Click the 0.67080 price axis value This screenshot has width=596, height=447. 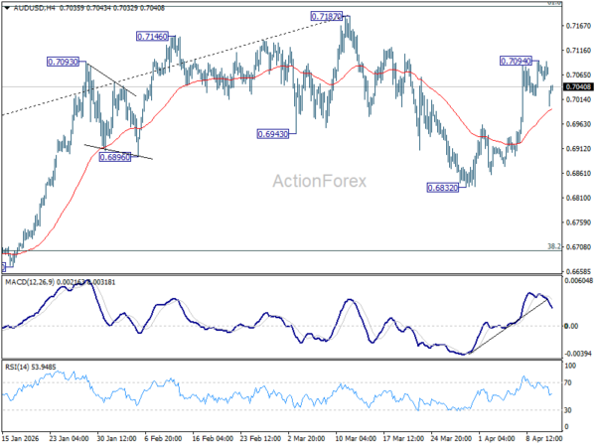click(578, 247)
